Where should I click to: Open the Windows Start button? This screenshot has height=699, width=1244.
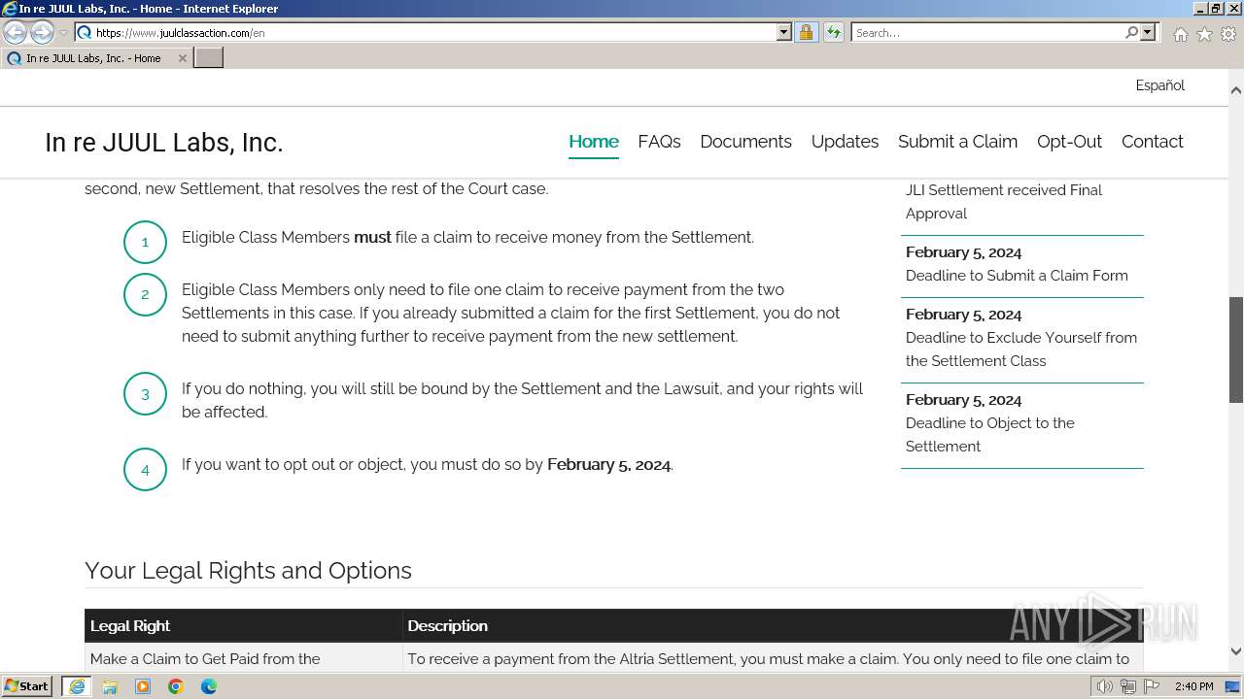point(27,686)
